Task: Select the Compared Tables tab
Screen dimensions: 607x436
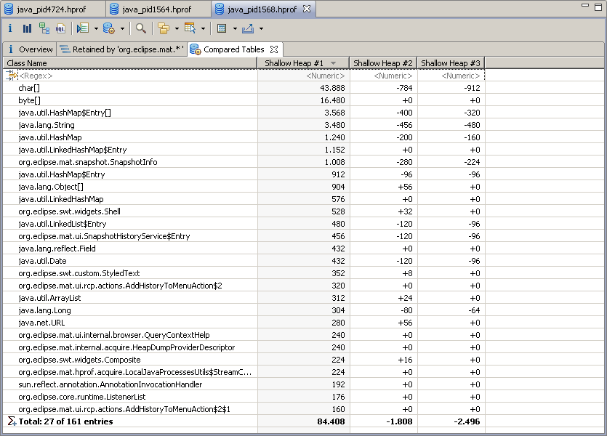Action: 234,49
